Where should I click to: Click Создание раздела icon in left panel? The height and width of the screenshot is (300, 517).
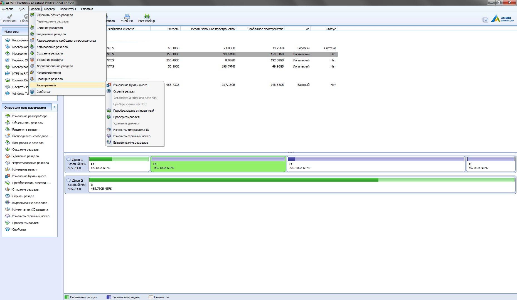click(x=8, y=149)
